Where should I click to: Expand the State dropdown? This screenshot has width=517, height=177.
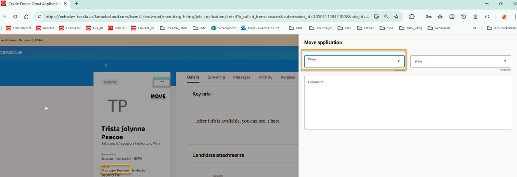click(x=460, y=61)
